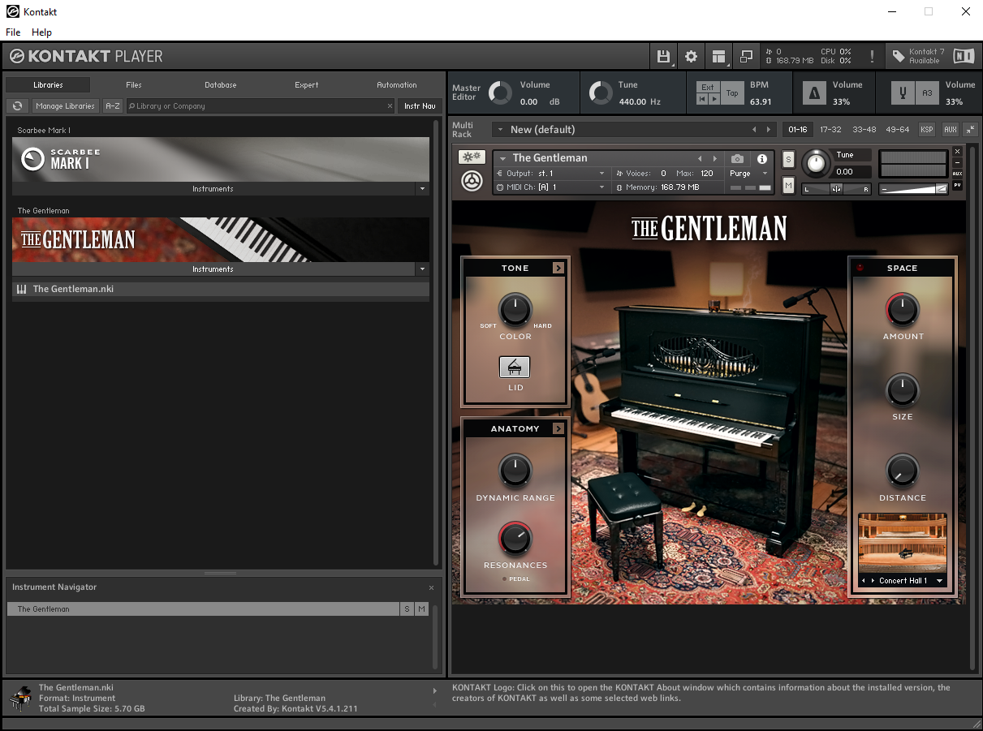Image resolution: width=983 pixels, height=731 pixels.
Task: Click the instrument wrench edit icon
Action: click(x=472, y=181)
